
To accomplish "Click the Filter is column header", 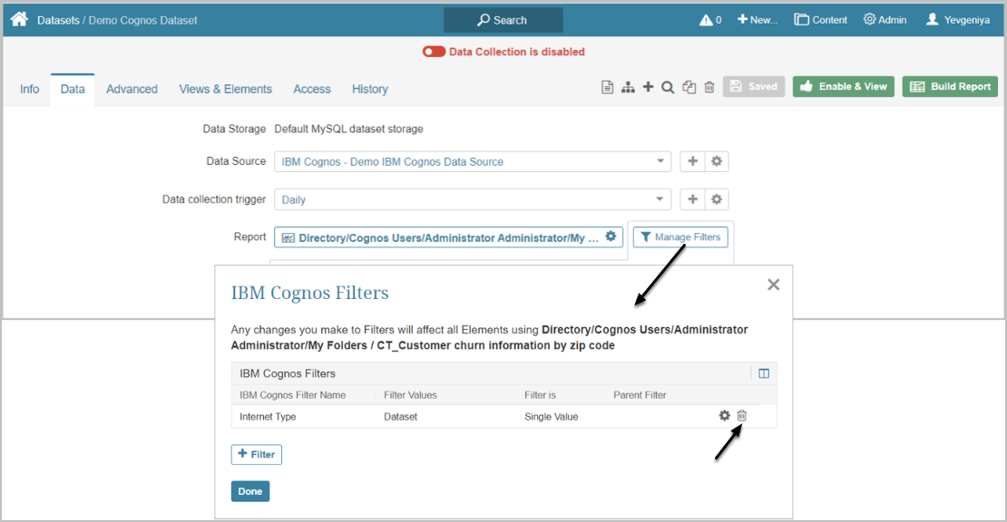I will tap(540, 395).
